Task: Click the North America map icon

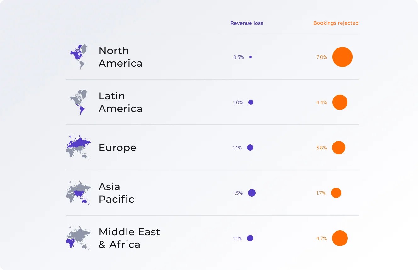Action: 78,57
